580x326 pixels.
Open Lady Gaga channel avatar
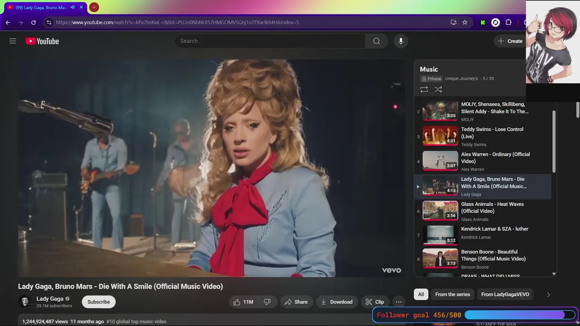(x=25, y=302)
